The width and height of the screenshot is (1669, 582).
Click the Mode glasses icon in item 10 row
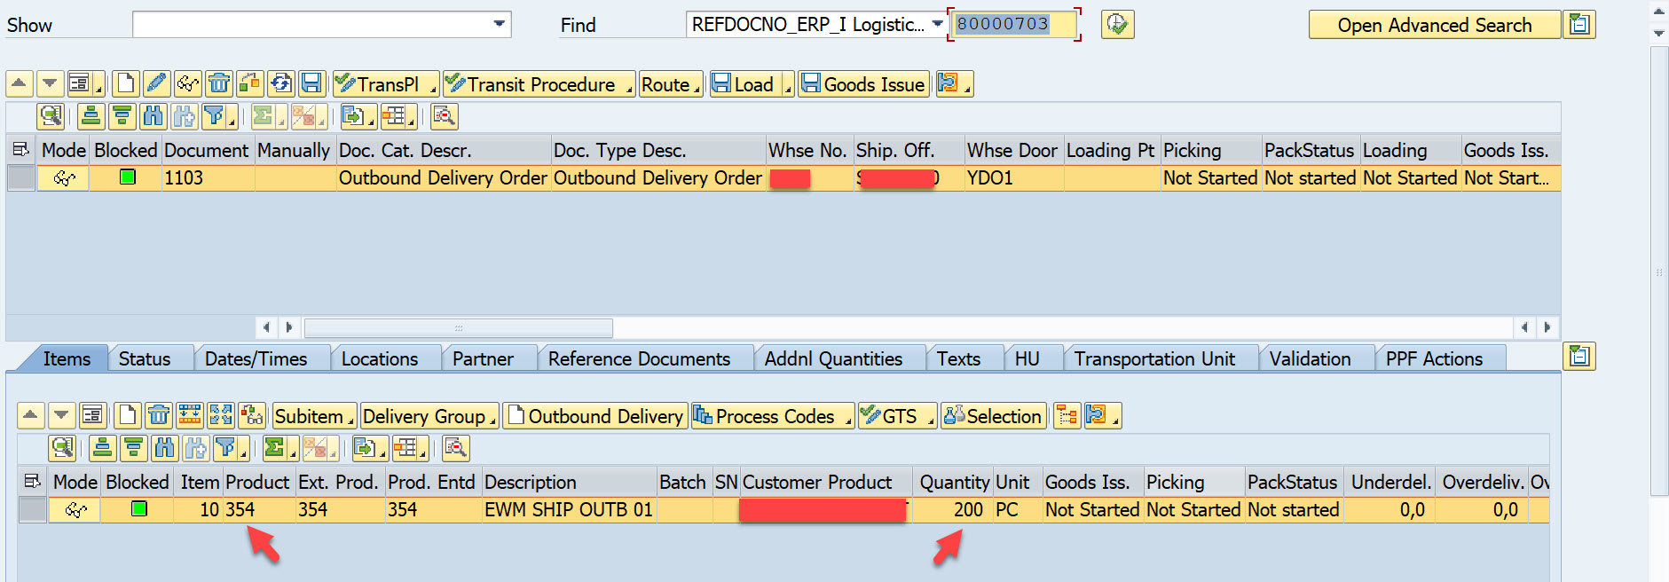click(x=75, y=510)
